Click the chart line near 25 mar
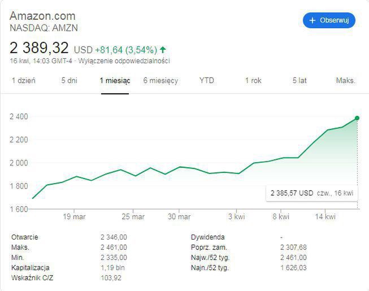Image resolution: width=369 pixels, height=291 pixels. 134,176
